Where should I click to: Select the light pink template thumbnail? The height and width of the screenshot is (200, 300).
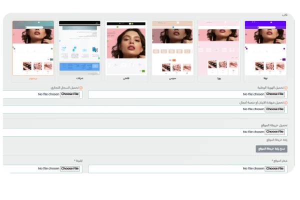218,47
